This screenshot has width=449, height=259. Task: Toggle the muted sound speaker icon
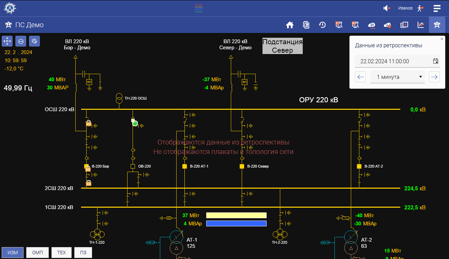[387, 8]
